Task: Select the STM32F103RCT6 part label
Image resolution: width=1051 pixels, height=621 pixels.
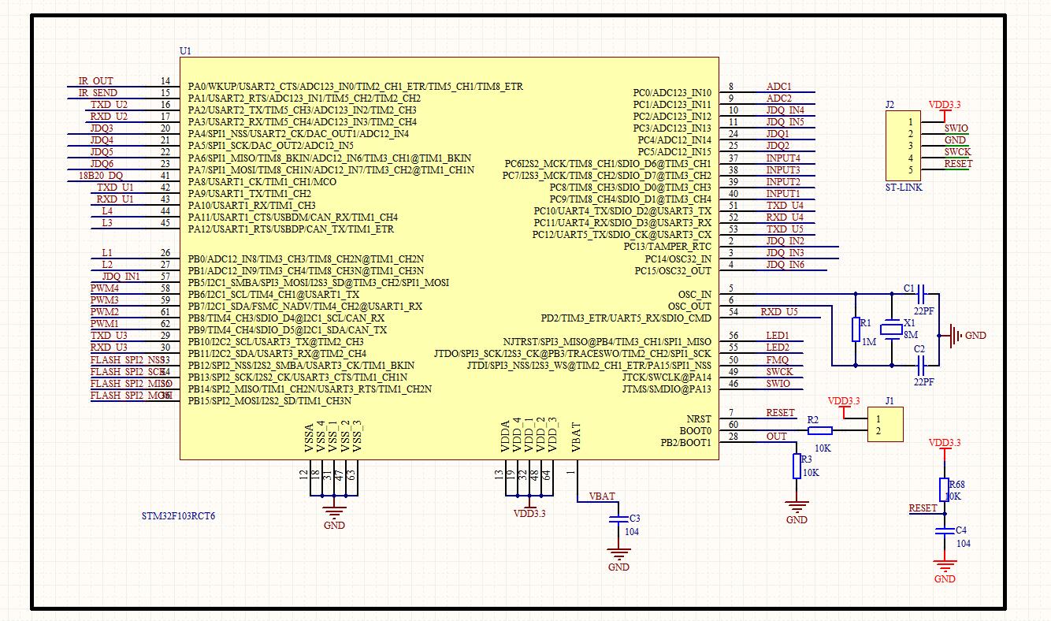Action: [x=178, y=516]
